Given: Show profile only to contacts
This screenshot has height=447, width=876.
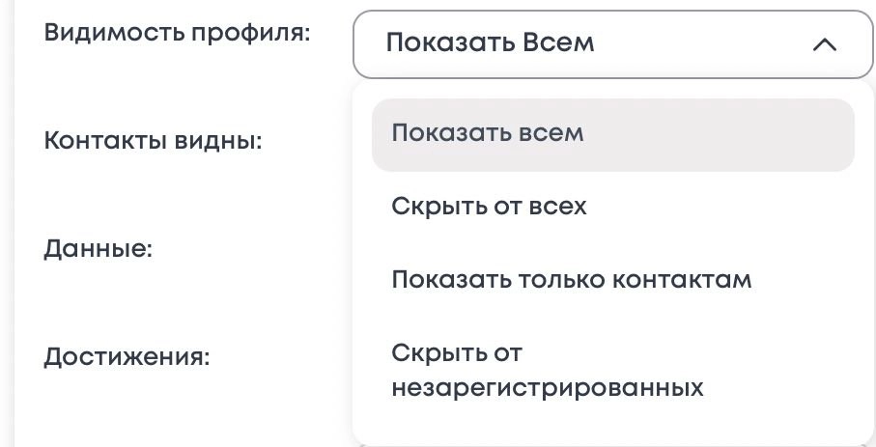Looking at the screenshot, I should 571,280.
